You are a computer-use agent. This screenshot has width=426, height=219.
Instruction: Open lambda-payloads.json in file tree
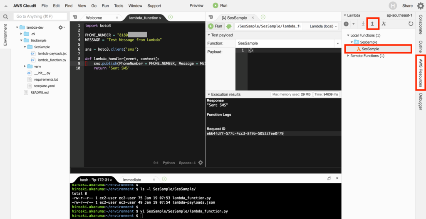coord(52,54)
